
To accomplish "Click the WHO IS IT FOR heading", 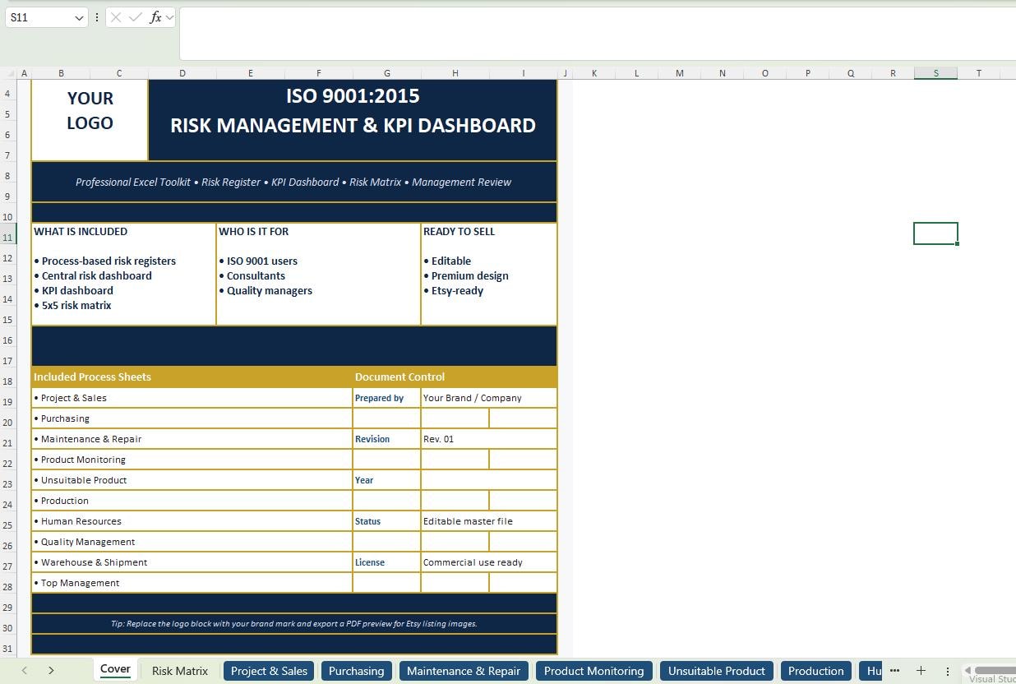I will click(254, 232).
